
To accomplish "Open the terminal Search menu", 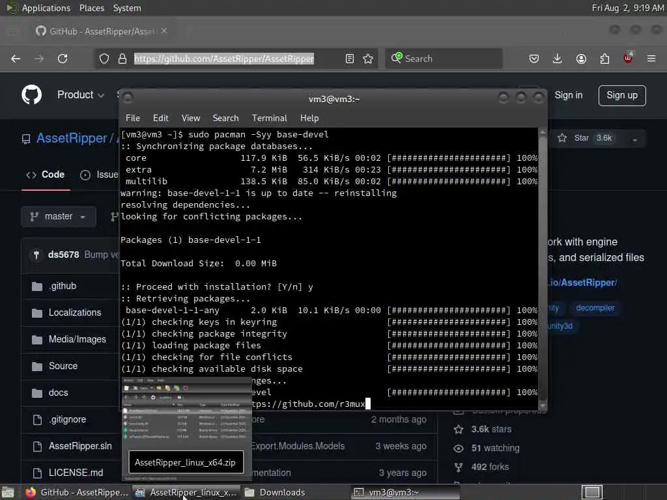I will [x=225, y=118].
